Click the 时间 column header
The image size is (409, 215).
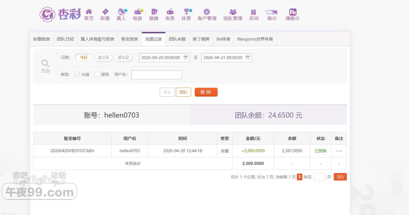(x=183, y=138)
